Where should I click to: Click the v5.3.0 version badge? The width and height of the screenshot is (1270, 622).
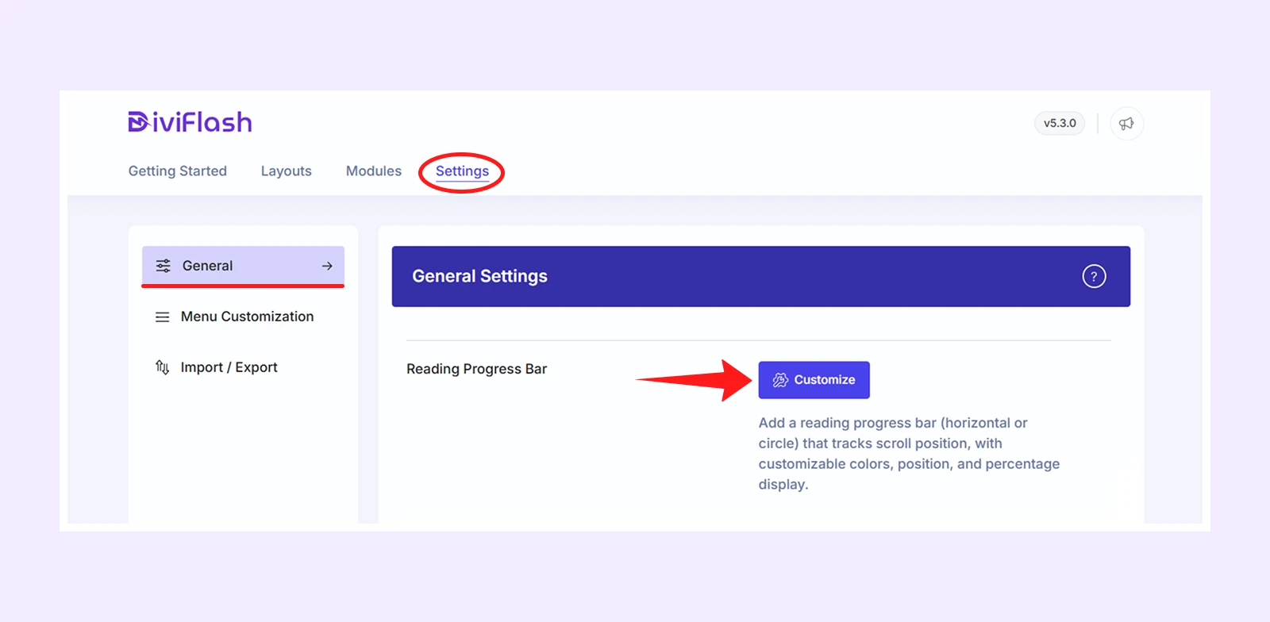1060,124
